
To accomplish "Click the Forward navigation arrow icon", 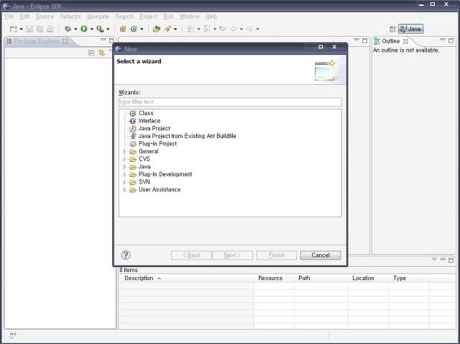I will 249,29.
